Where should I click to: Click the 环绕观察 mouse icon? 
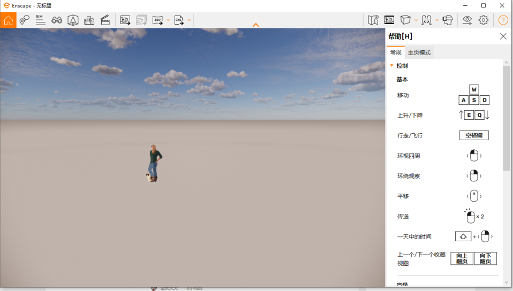474,176
